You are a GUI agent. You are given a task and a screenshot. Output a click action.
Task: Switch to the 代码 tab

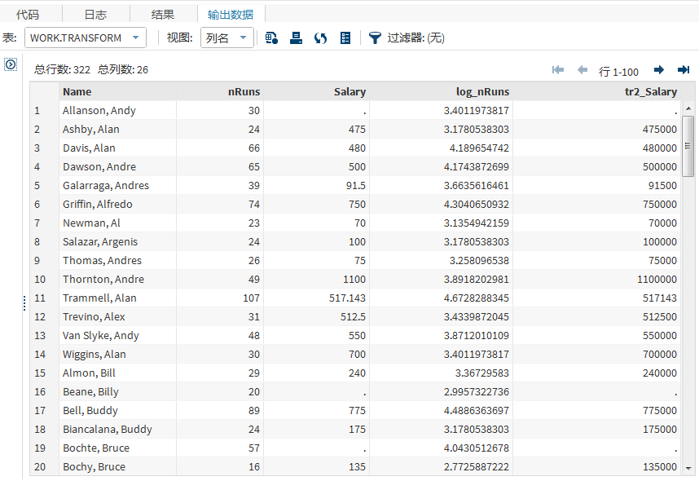(x=28, y=15)
